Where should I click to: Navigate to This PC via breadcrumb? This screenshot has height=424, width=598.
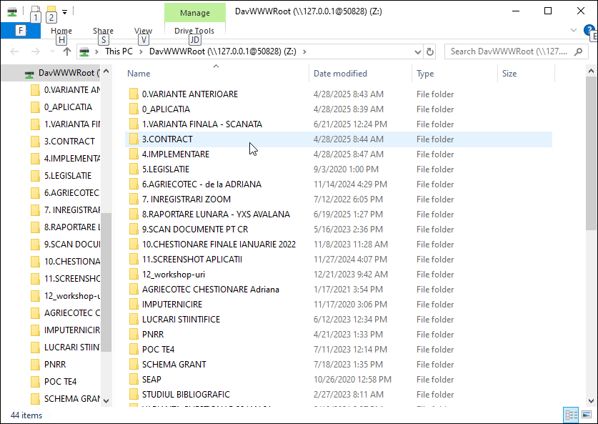pos(121,51)
